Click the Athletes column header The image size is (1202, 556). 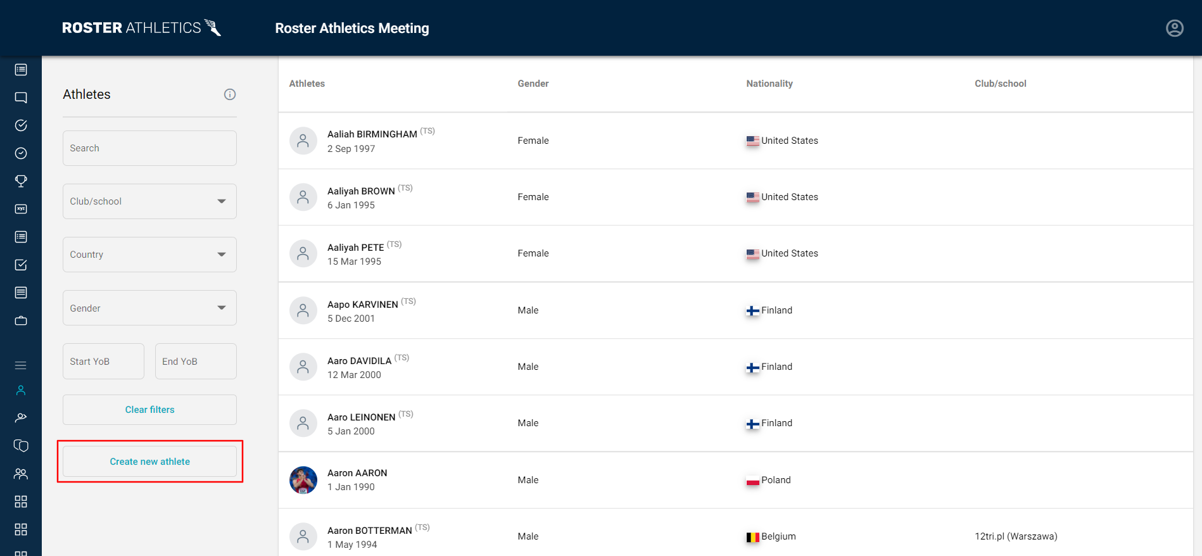(307, 84)
